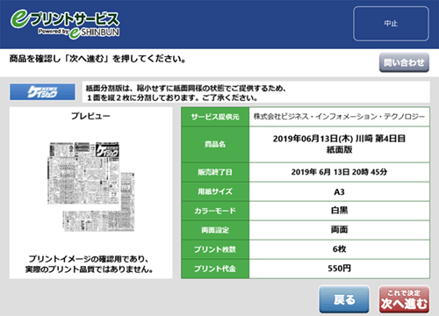Select the 用紙サイズ label cell
This screenshot has width=439, height=316.
pyautogui.click(x=215, y=191)
